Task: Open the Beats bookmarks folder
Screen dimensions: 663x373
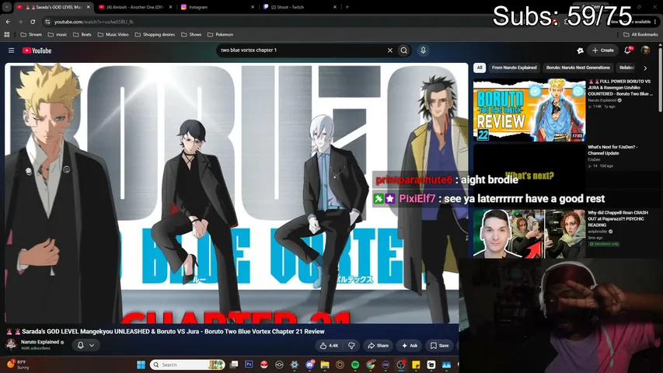Action: 82,35
